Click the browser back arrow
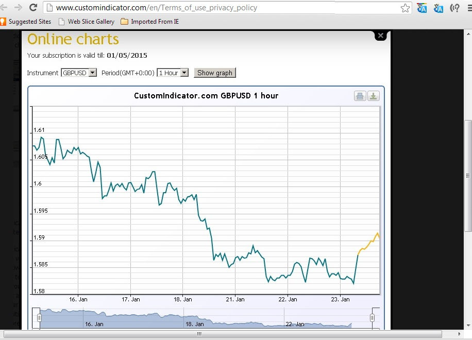This screenshot has height=340, width=472. 4,8
